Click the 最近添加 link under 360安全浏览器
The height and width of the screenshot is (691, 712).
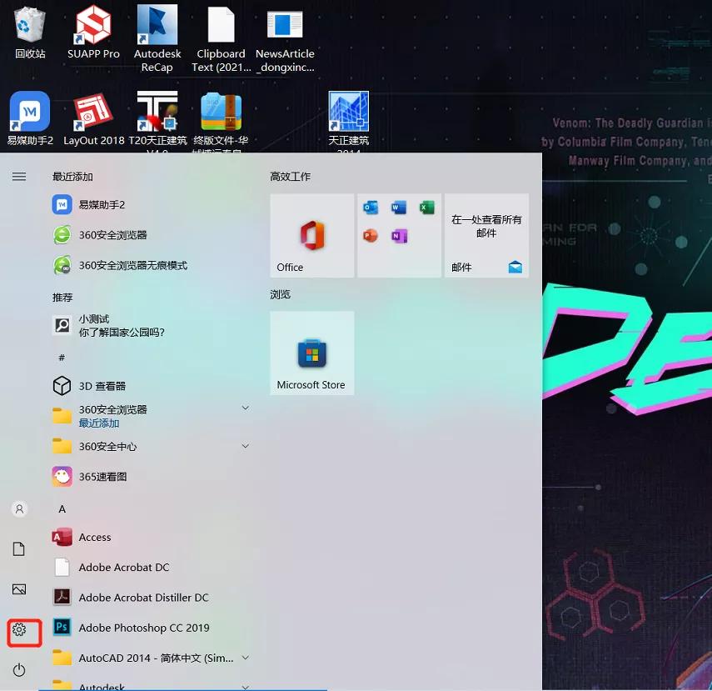tap(100, 423)
